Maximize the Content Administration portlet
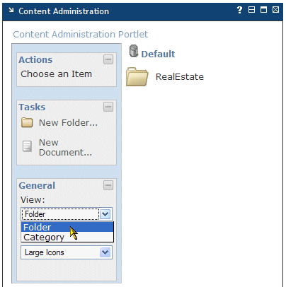Screen dimensions: 286x287 pos(263,10)
